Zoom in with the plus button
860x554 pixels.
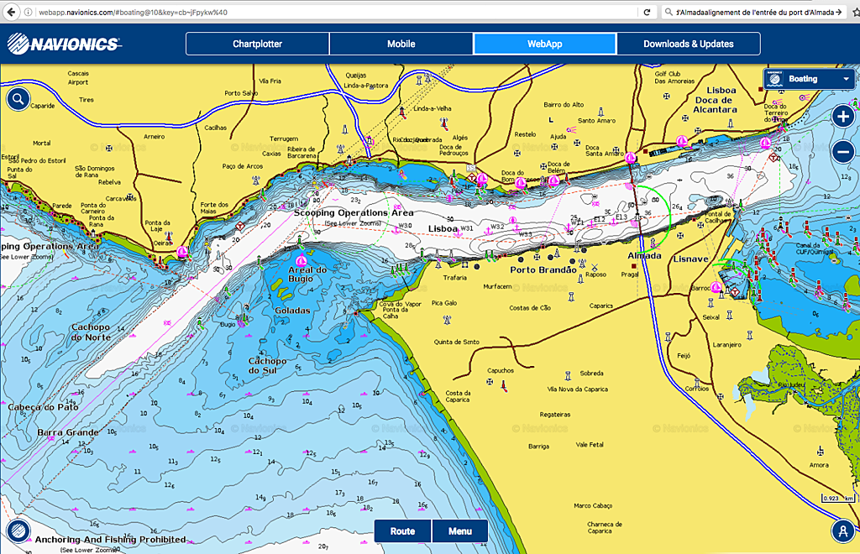pos(843,116)
